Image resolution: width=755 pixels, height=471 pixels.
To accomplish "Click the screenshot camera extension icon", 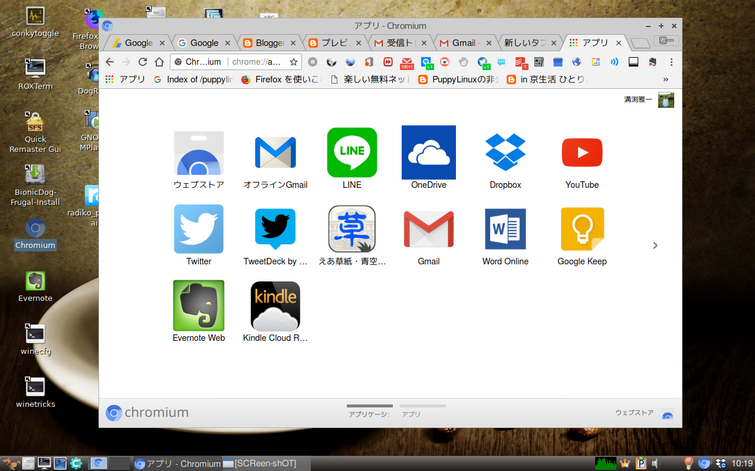I will click(445, 62).
